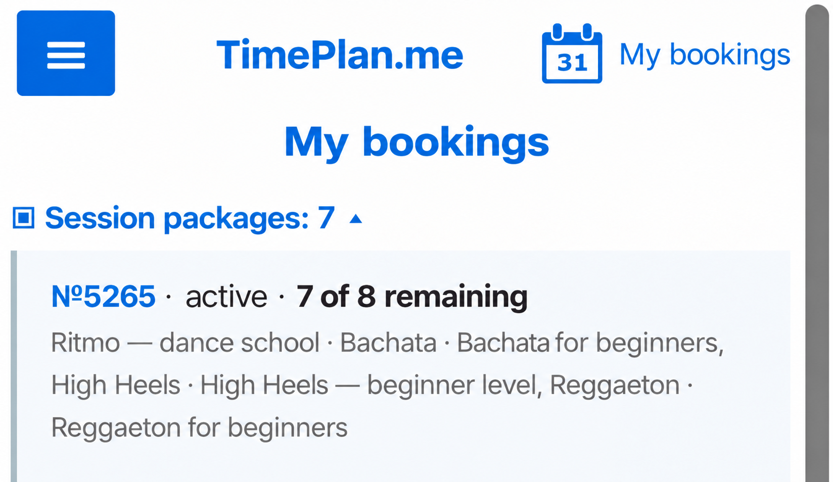
Task: Click the active status label
Action: coord(226,297)
